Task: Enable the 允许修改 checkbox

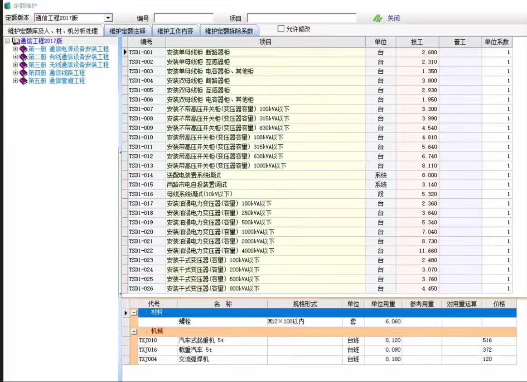Action: tap(281, 29)
